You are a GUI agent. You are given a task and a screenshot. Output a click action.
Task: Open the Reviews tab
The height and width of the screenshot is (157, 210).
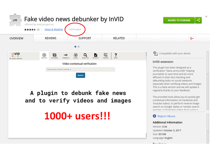(x=51, y=38)
